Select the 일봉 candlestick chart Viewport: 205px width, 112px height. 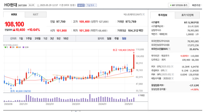pos(109,38)
